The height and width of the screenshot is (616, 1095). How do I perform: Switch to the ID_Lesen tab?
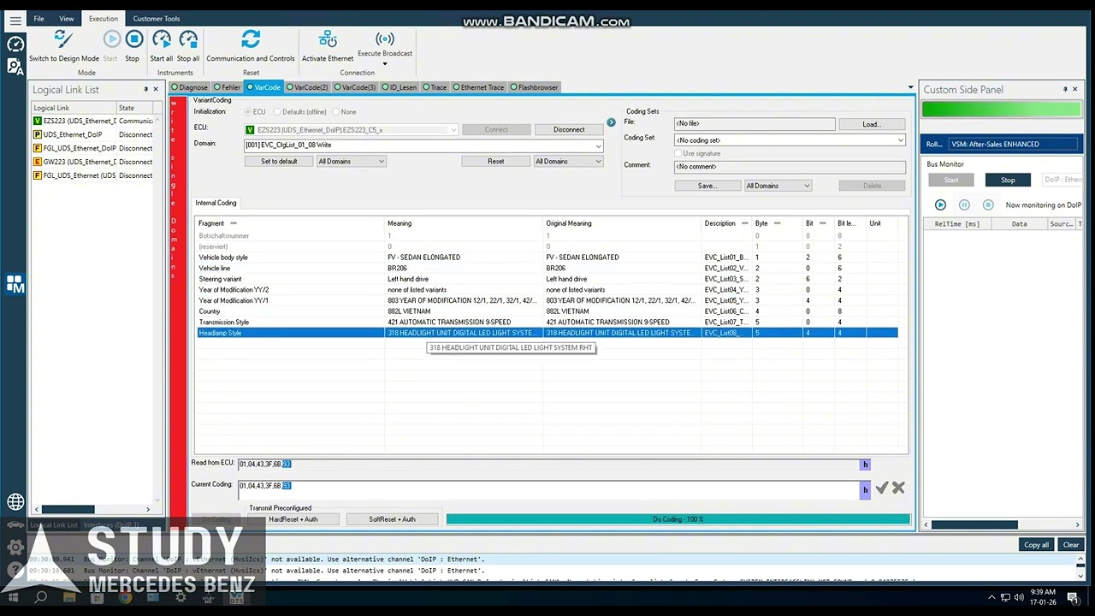[400, 87]
